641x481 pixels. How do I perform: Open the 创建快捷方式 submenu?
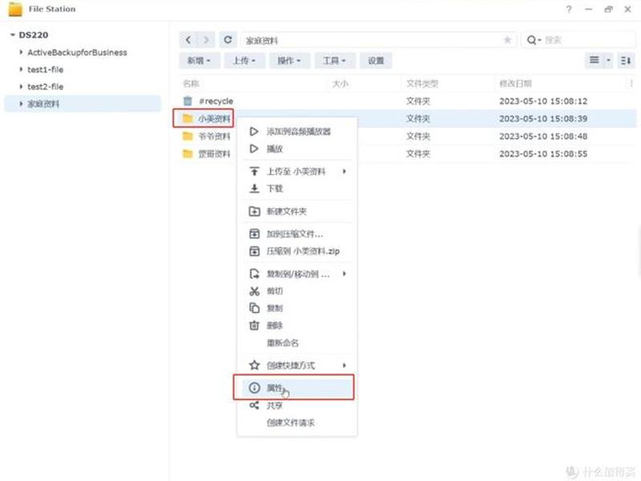pos(298,366)
